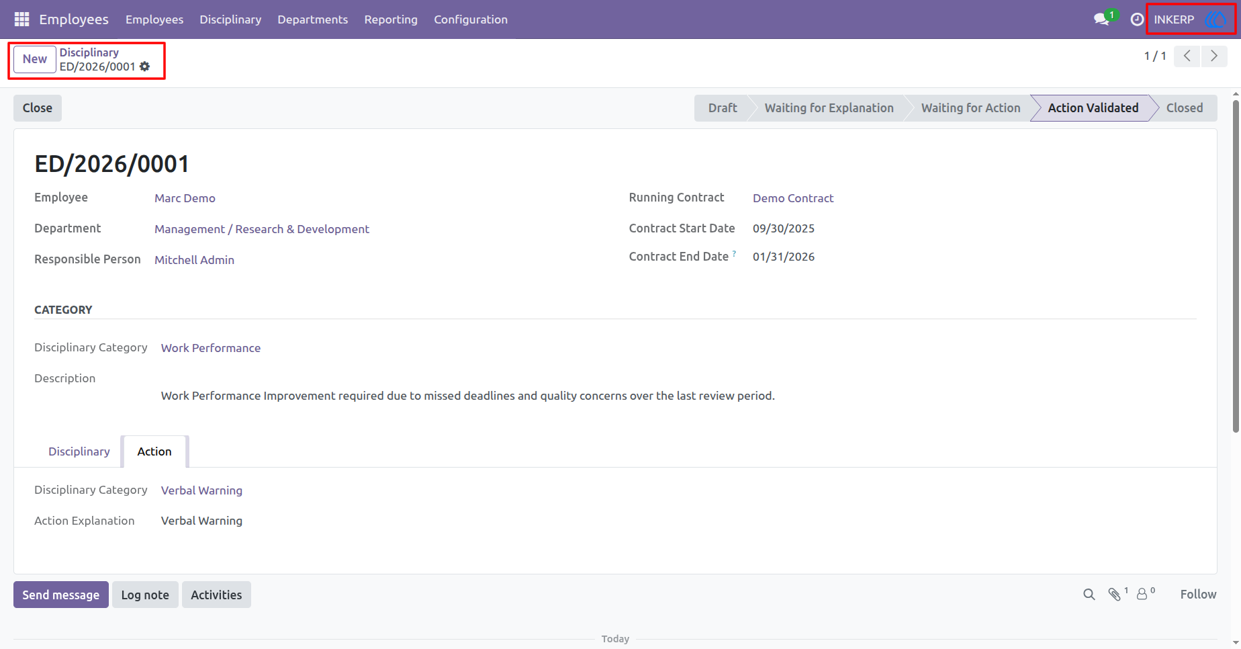Open the Activities button
Viewport: 1241px width, 649px height.
pyautogui.click(x=216, y=595)
